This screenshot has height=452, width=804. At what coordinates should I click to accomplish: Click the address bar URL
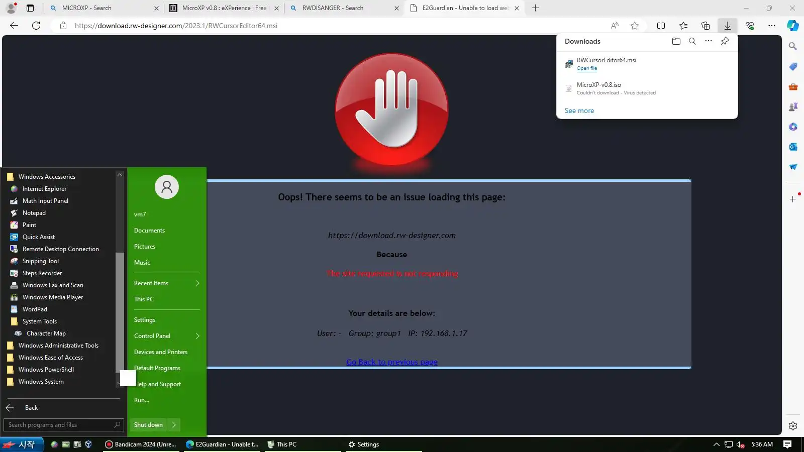(176, 26)
